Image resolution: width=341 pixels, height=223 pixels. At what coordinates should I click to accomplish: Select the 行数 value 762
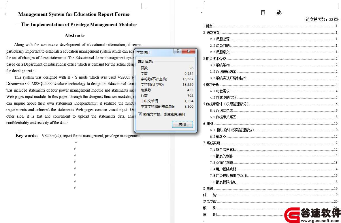click(190, 96)
